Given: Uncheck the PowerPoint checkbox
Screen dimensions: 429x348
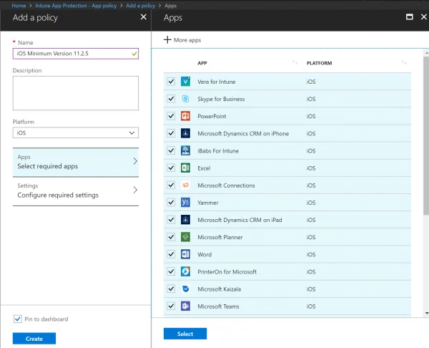Looking at the screenshot, I should [x=171, y=116].
